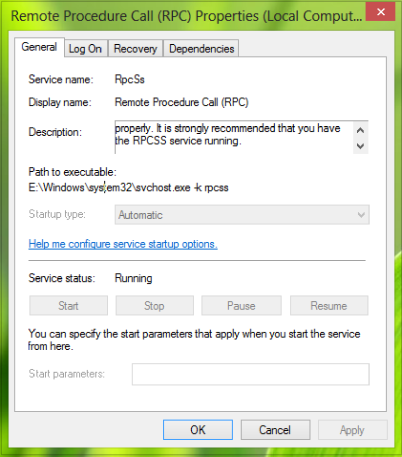The width and height of the screenshot is (402, 457).
Task: Click the Pause service button
Action: (x=241, y=306)
